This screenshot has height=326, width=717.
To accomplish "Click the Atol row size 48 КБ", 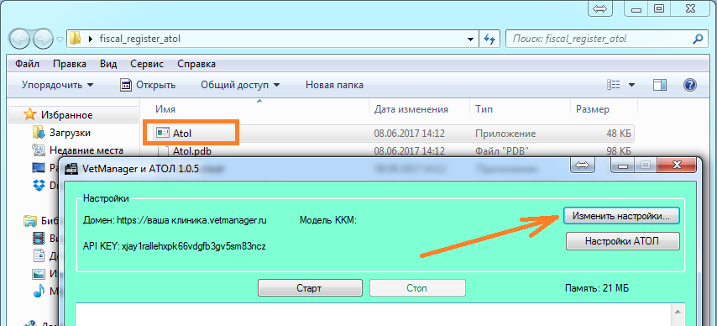I will pos(619,134).
